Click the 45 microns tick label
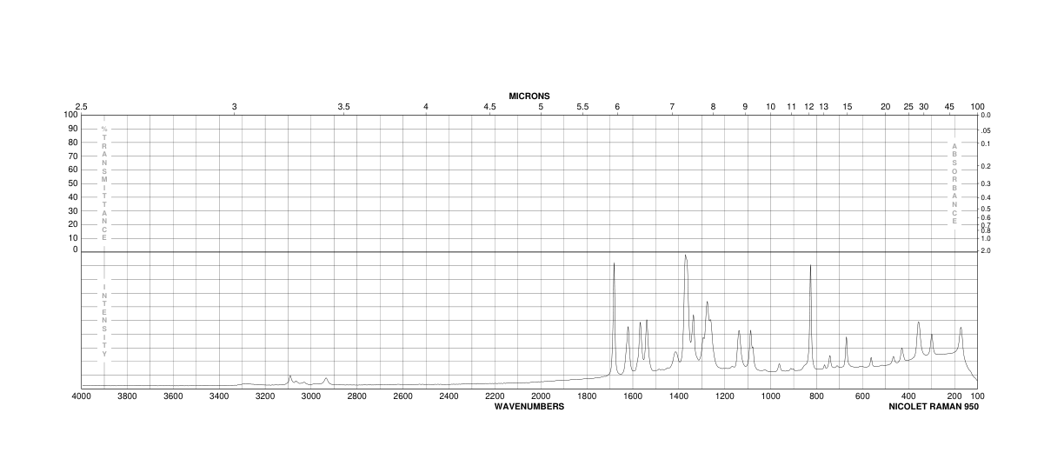 click(949, 106)
